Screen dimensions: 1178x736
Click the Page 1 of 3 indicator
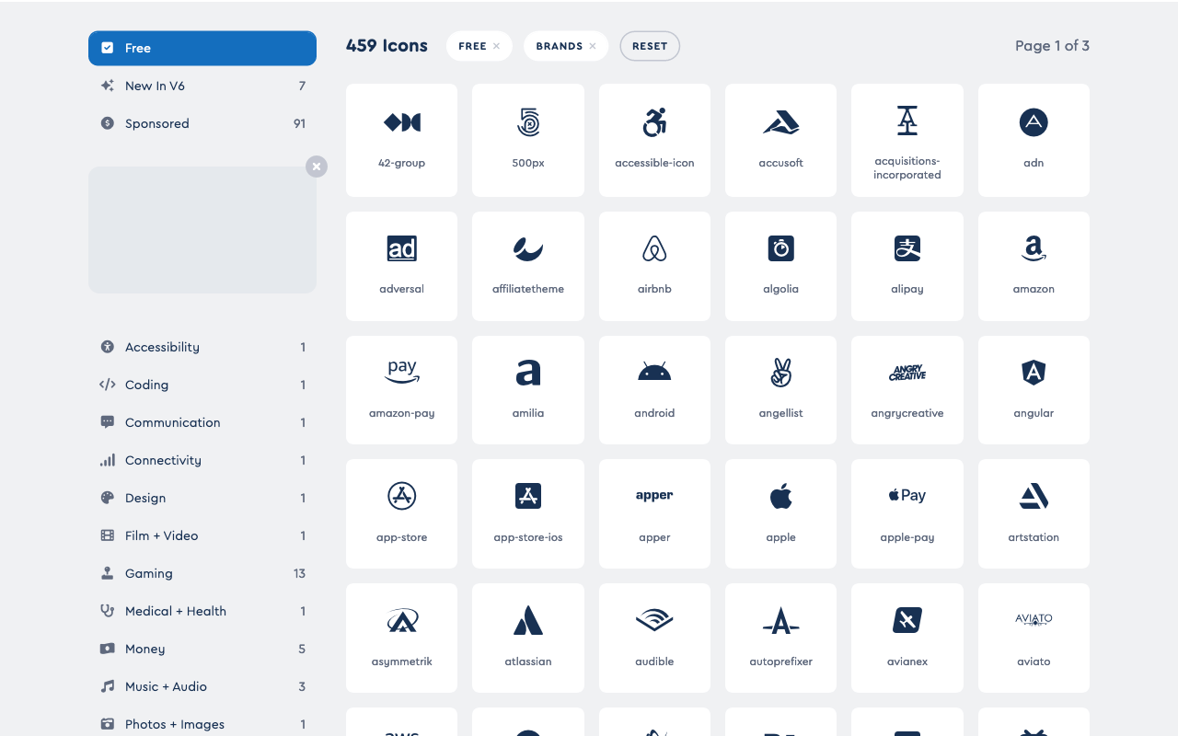[x=1052, y=46]
